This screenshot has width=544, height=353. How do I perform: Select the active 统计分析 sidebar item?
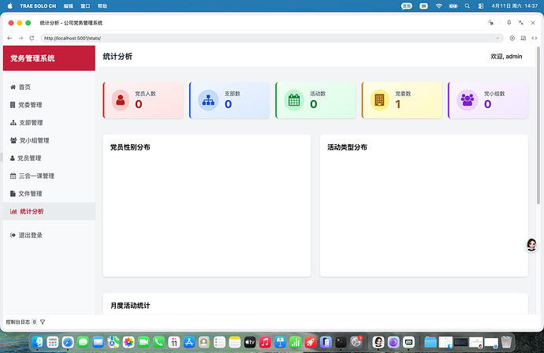tap(49, 211)
